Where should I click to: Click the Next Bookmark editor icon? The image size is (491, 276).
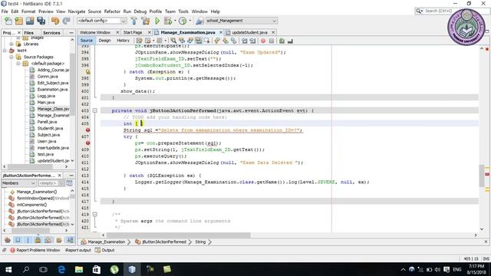(x=225, y=41)
